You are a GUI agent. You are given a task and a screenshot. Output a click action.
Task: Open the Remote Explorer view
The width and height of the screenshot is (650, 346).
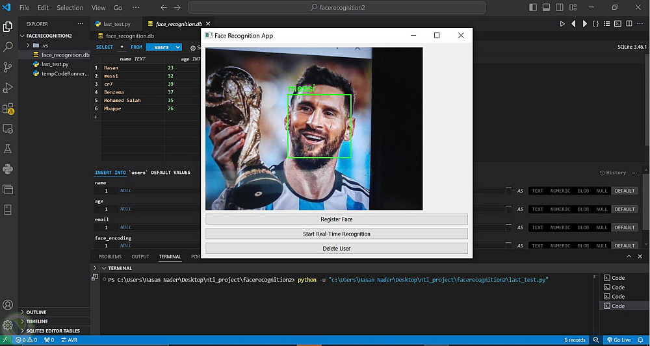[8, 129]
